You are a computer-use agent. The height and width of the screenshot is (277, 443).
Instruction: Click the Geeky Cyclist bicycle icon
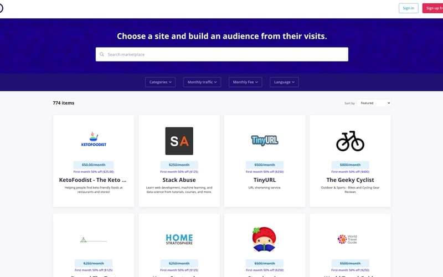350,141
